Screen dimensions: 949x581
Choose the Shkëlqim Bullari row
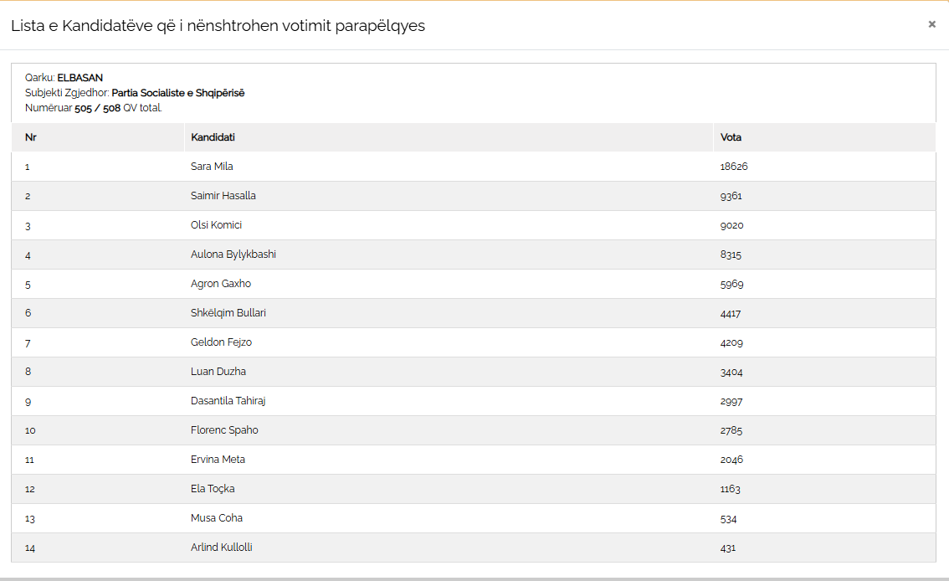pos(228,313)
